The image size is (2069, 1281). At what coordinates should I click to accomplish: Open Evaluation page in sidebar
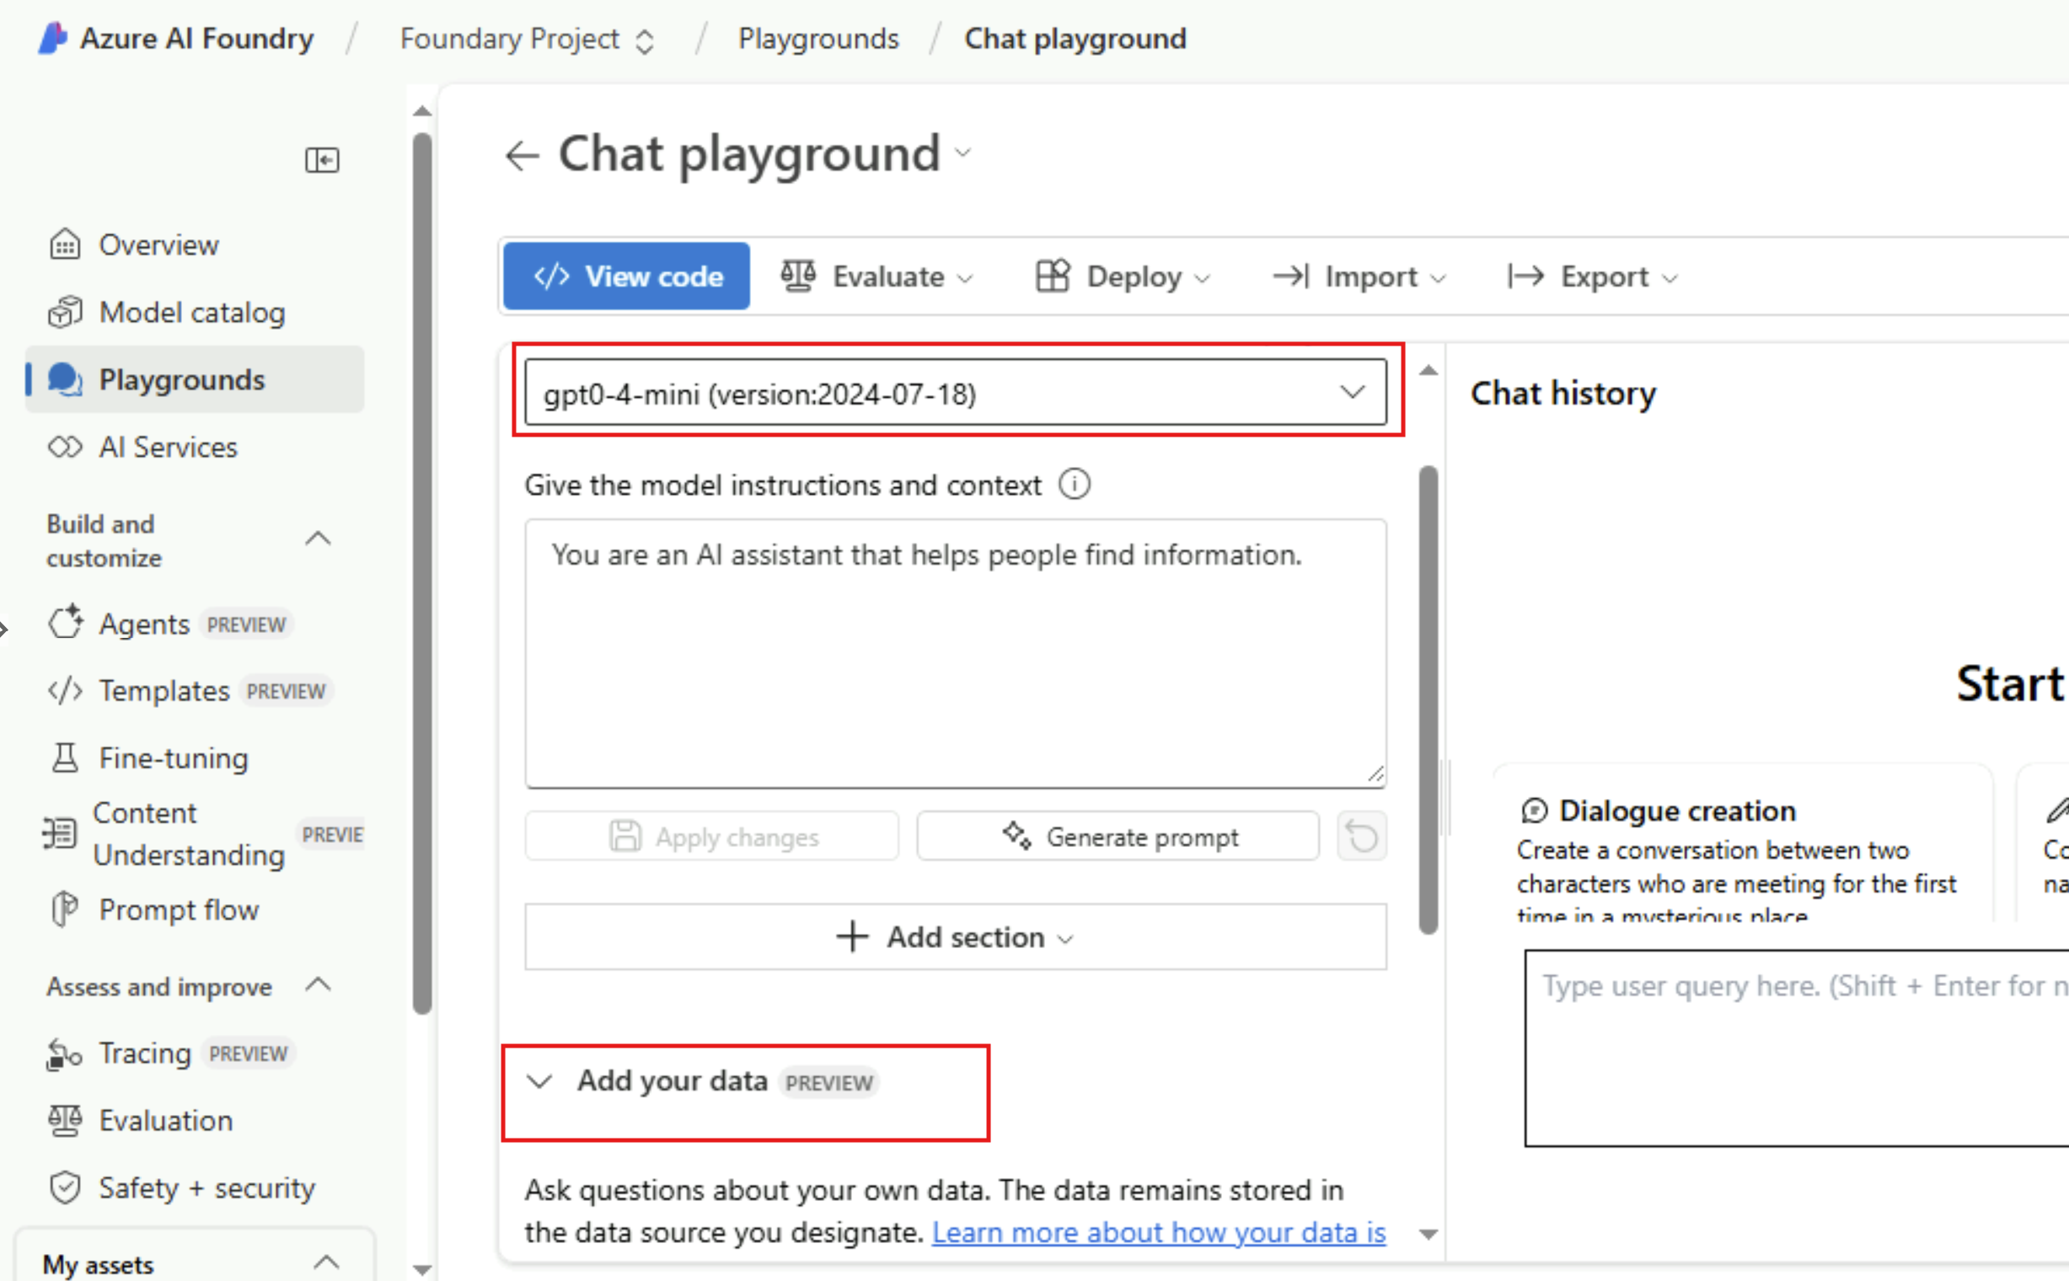pos(165,1121)
